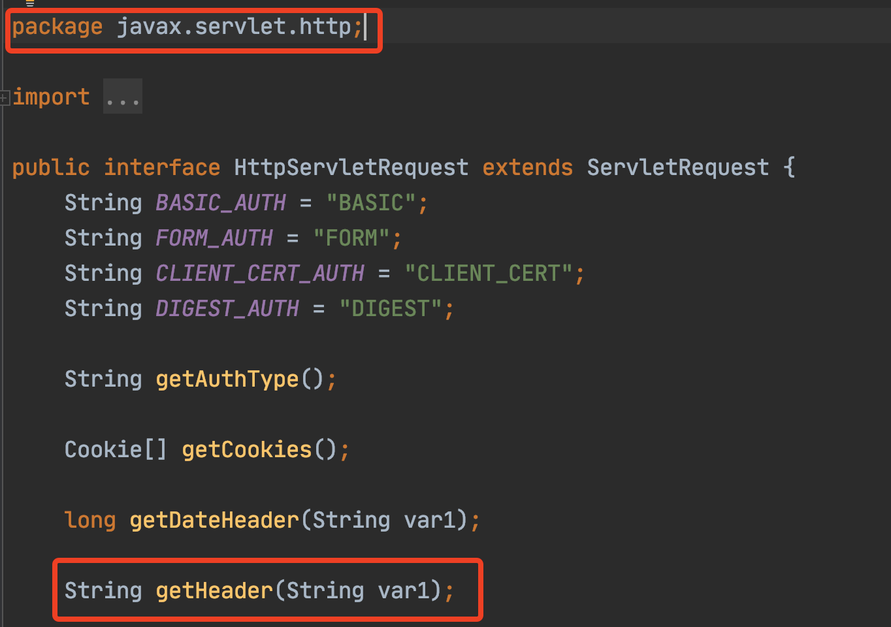This screenshot has width=891, height=627.
Task: Click the BASIC_AUTH constant name
Action: click(x=221, y=203)
